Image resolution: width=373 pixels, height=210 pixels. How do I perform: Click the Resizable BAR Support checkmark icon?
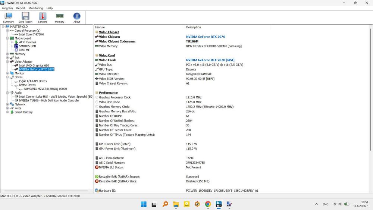click(97, 177)
